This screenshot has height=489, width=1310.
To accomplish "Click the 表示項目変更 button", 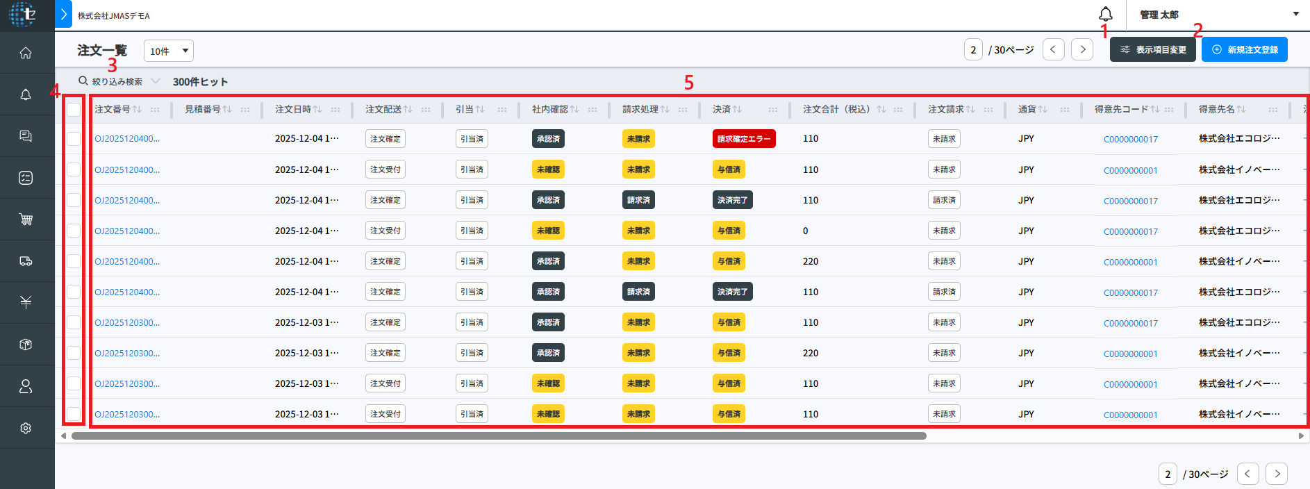I will coord(1152,50).
